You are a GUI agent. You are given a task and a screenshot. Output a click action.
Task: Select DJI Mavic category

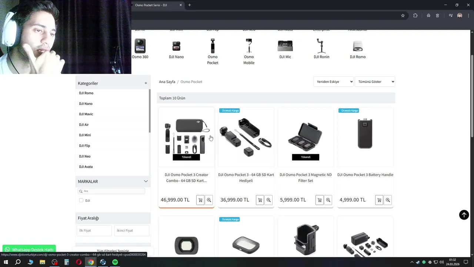[x=86, y=114]
